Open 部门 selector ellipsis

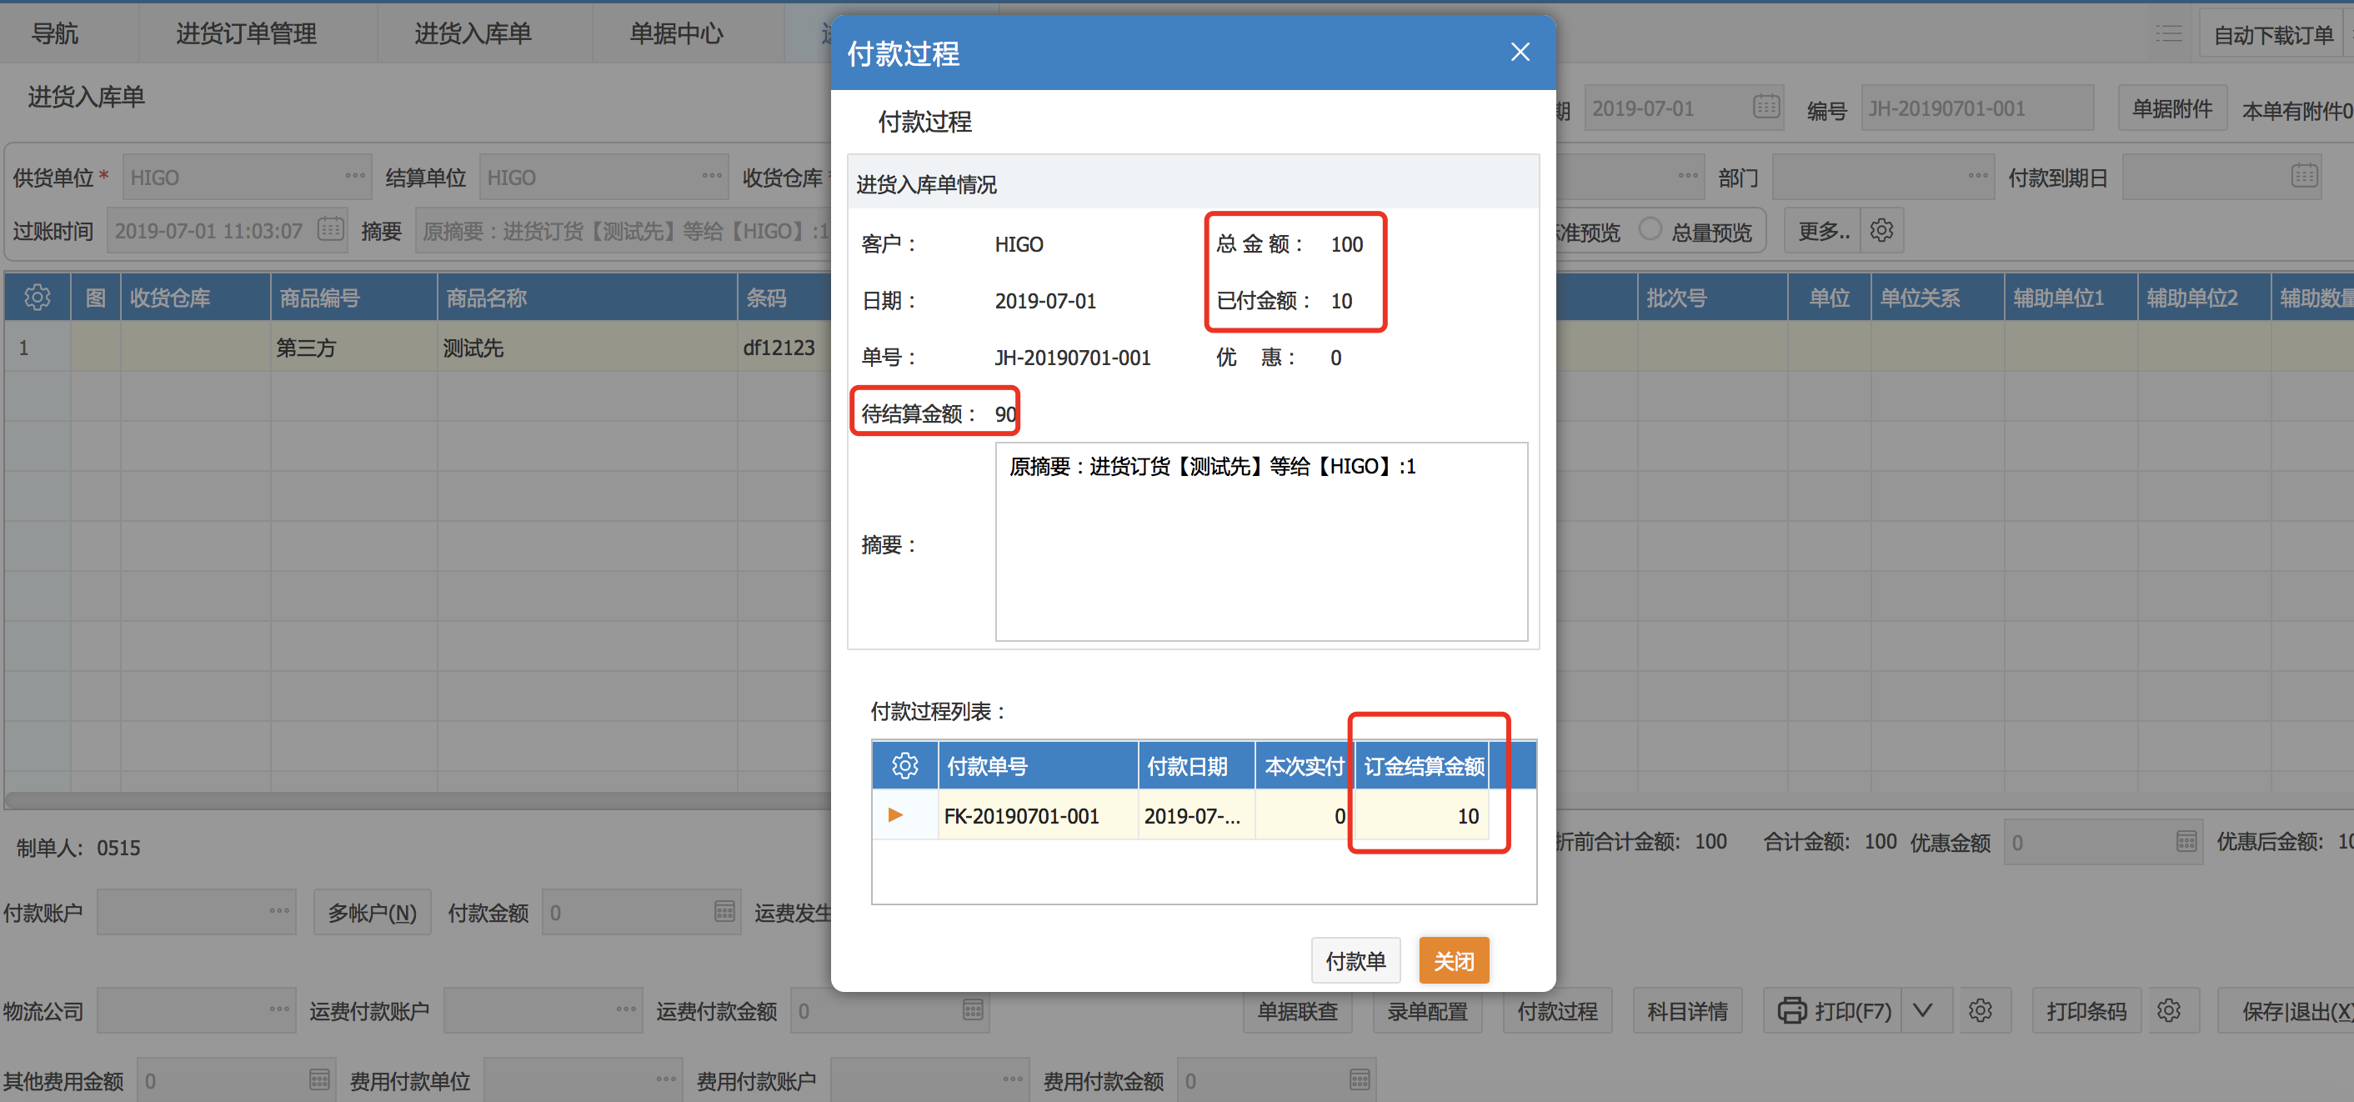tap(1977, 175)
